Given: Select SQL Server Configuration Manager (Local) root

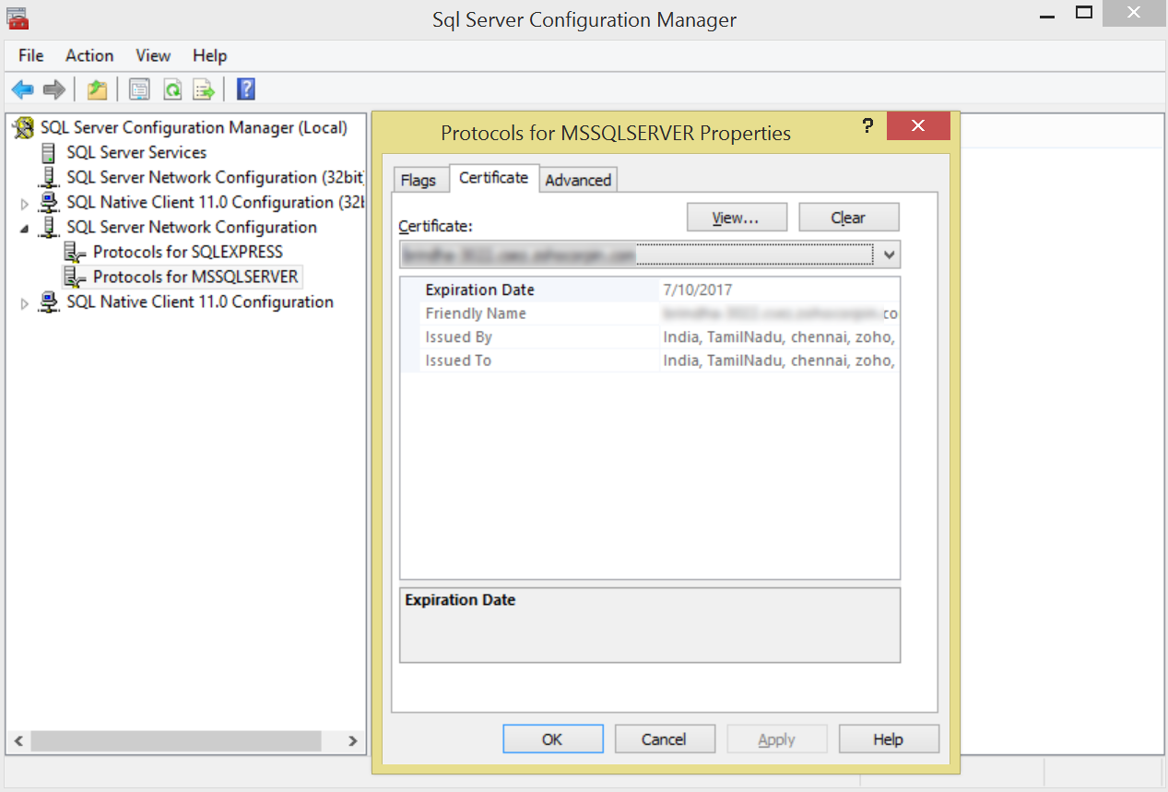Looking at the screenshot, I should pos(194,127).
